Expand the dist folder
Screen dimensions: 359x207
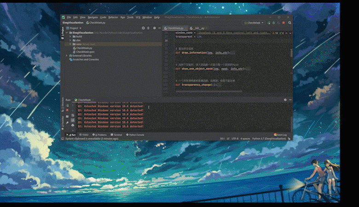[70, 40]
